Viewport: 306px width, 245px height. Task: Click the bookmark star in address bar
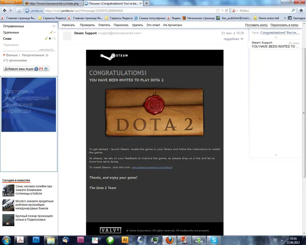[218, 10]
